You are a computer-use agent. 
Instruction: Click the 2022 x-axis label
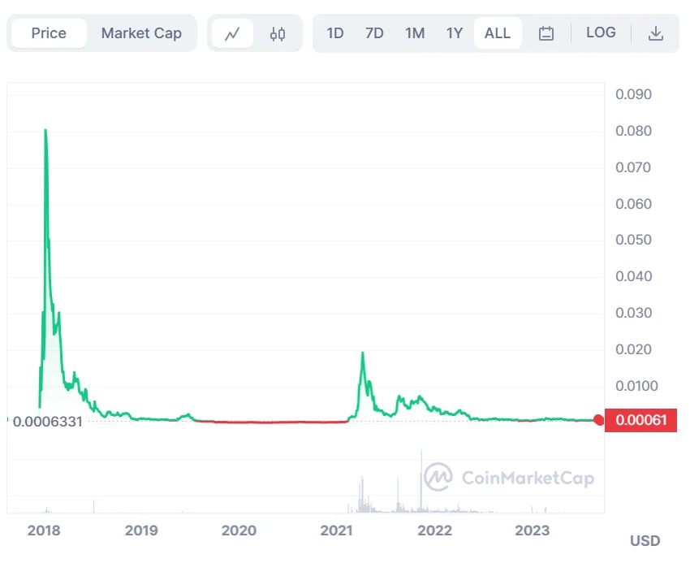click(435, 531)
